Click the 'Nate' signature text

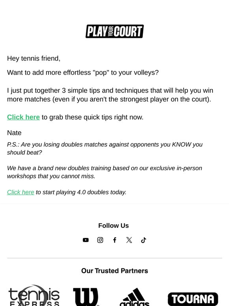coord(14,133)
